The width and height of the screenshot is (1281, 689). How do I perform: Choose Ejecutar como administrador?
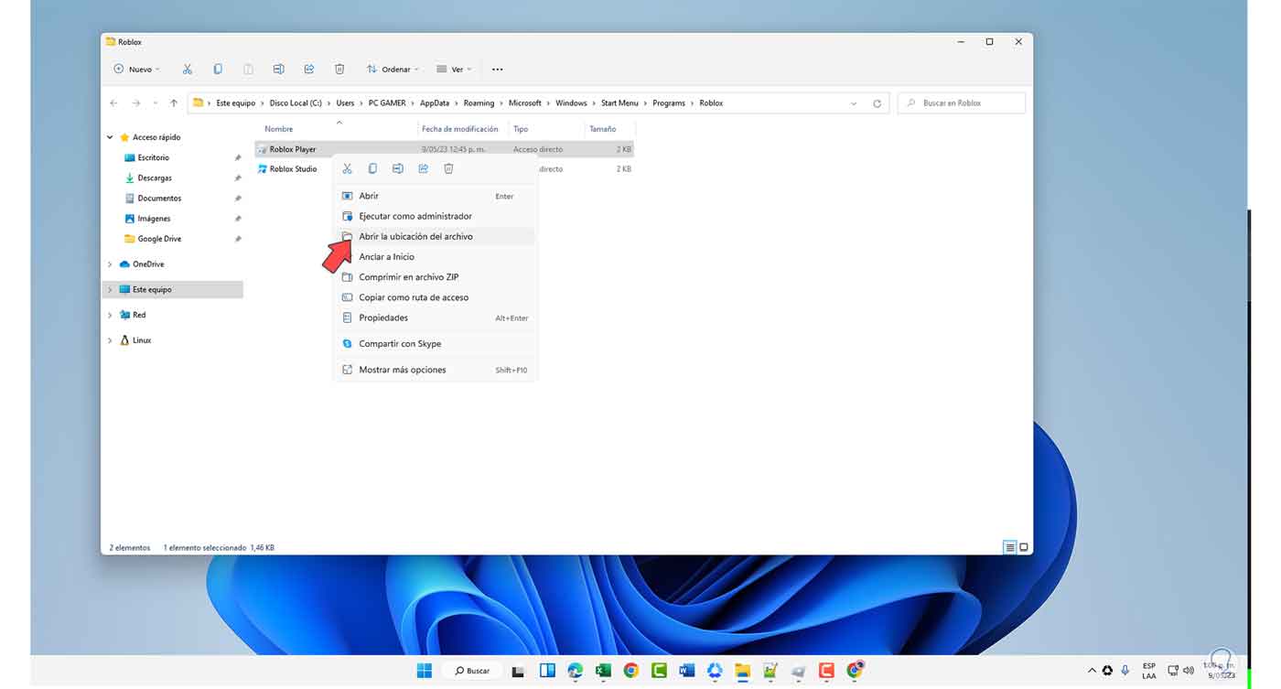pyautogui.click(x=436, y=217)
